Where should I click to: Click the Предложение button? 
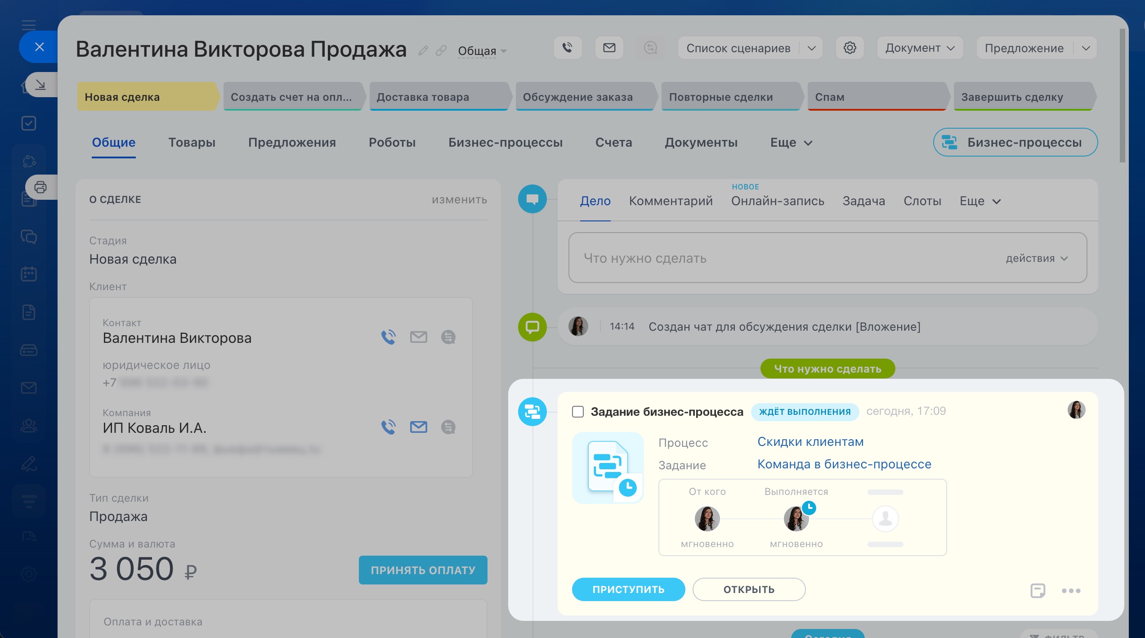1024,48
